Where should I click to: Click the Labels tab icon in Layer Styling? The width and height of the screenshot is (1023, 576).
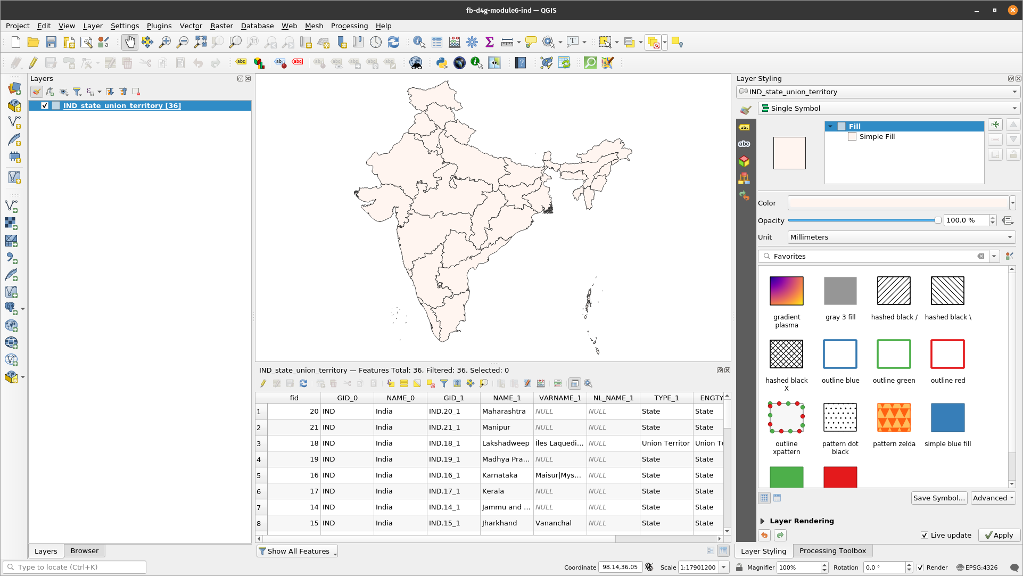(744, 127)
